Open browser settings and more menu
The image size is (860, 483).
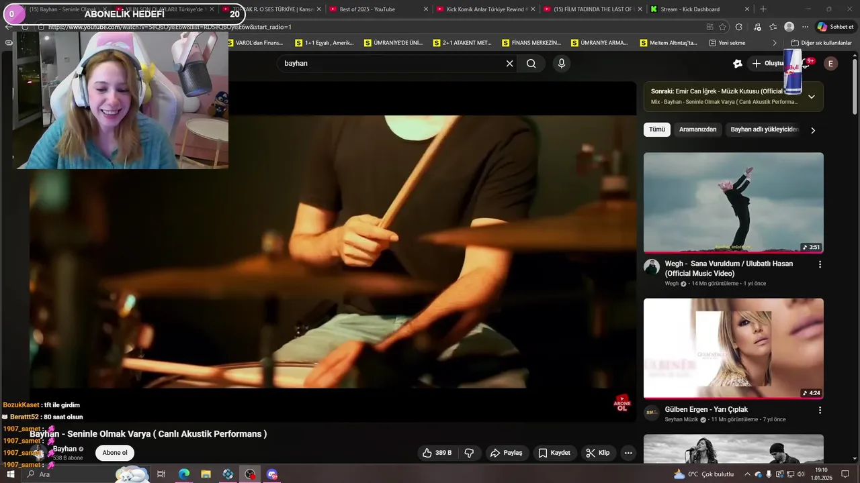coord(805,27)
